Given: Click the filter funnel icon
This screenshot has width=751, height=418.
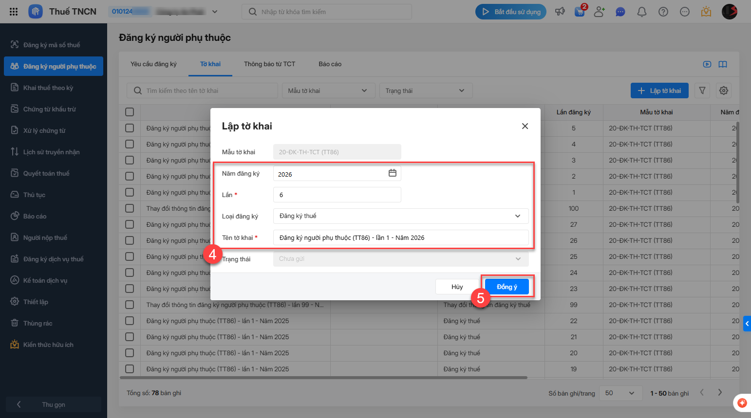Looking at the screenshot, I should 702,91.
